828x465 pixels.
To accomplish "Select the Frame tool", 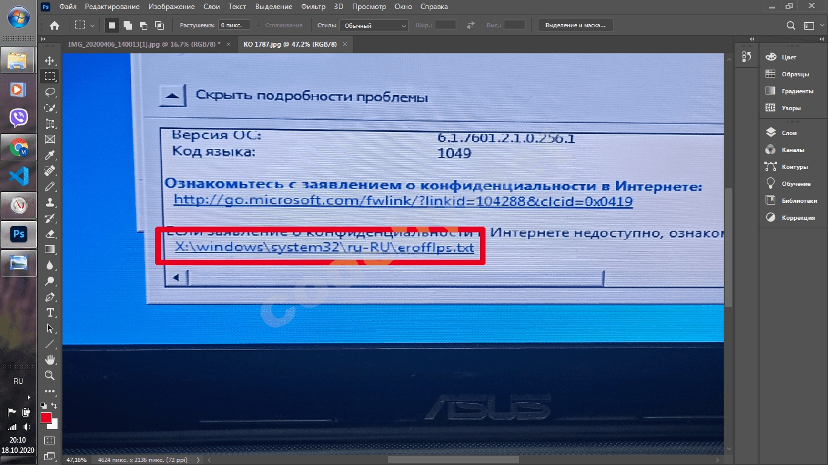I will click(x=50, y=139).
